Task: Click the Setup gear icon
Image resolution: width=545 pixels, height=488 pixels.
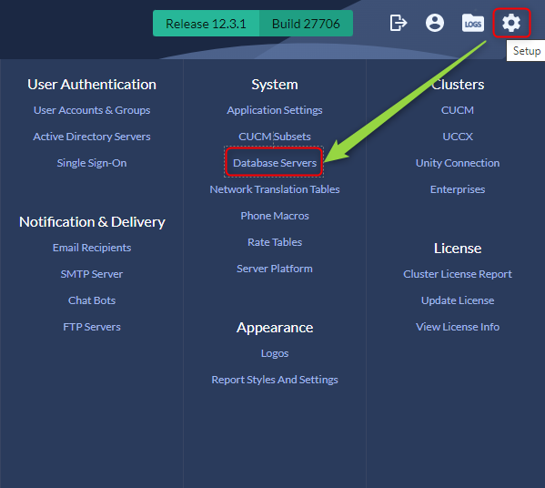Action: pos(511,23)
